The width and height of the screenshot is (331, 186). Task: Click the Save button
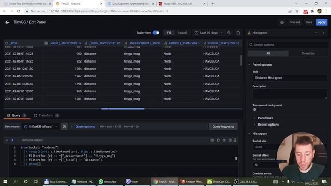point(309,22)
